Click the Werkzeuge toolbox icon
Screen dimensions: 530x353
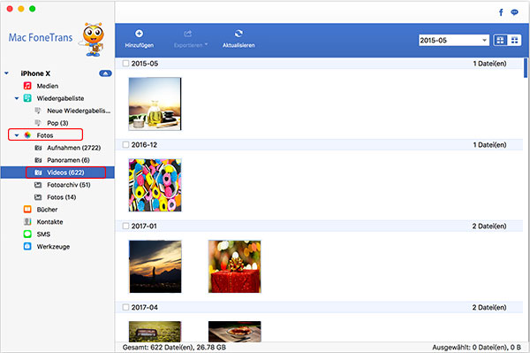[x=27, y=246]
